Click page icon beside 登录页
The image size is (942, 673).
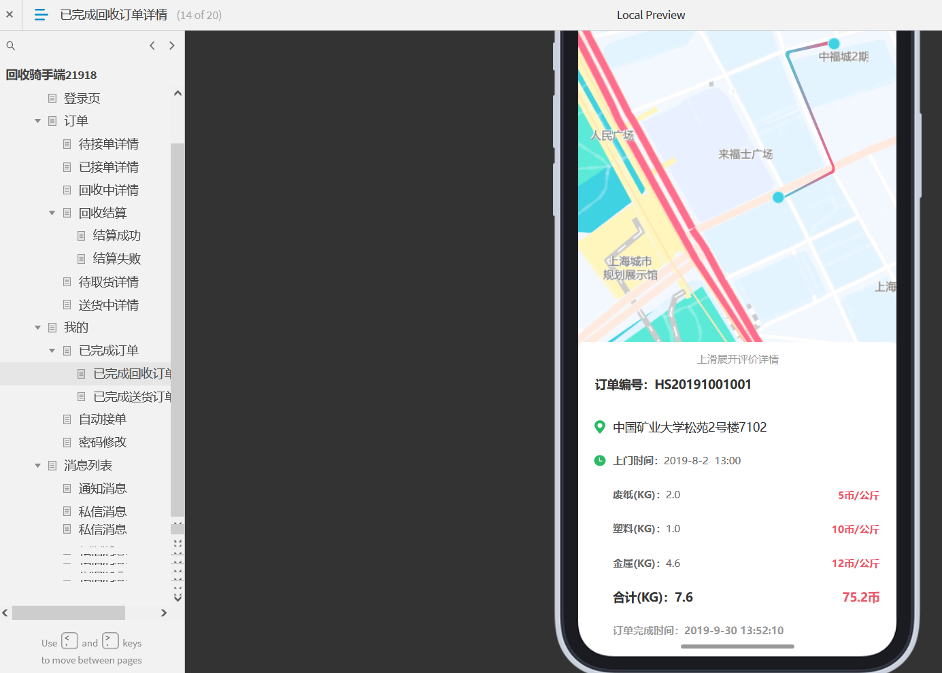[x=52, y=99]
